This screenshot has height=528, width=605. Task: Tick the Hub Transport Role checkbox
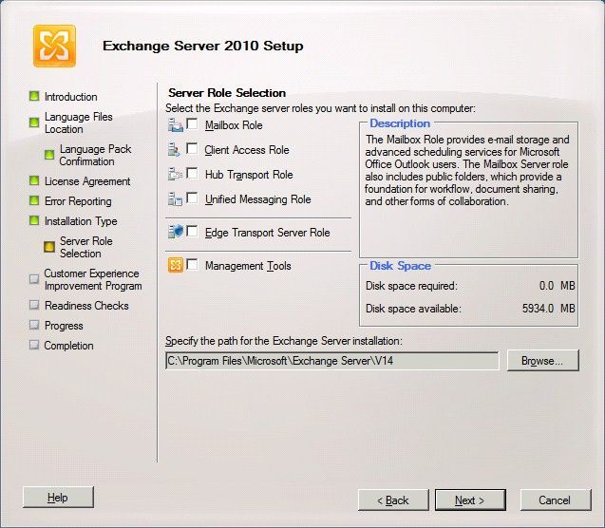(x=192, y=173)
